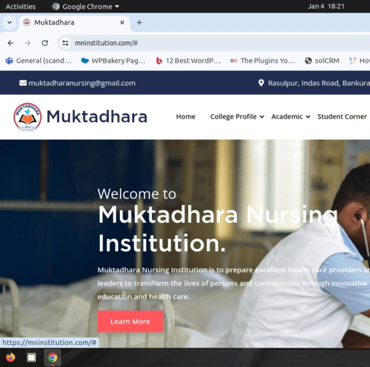The height and width of the screenshot is (367, 370).
Task: Open the Files app in dock
Action: coord(31,357)
